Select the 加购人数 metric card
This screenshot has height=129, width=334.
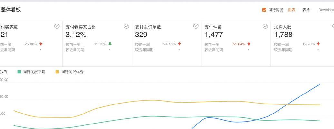[302, 44]
